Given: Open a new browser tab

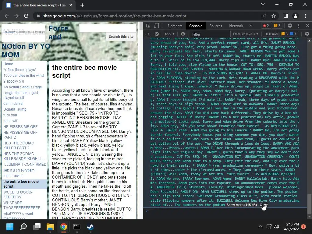Looking at the screenshot, I should 82,5.
